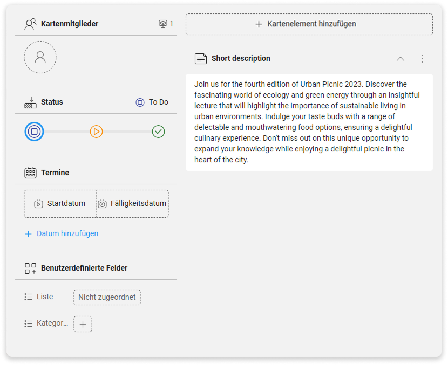Set status to In Progress play icon

coord(96,132)
